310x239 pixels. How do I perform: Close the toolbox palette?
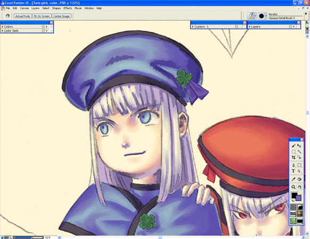tap(301, 140)
